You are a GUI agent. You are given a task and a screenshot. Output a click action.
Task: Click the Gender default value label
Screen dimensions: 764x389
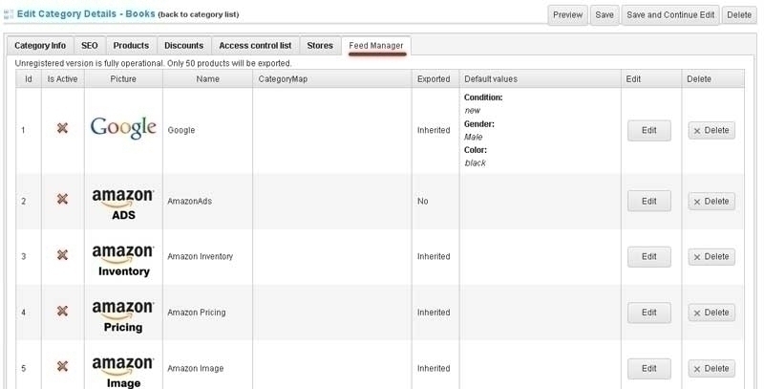pyautogui.click(x=479, y=124)
